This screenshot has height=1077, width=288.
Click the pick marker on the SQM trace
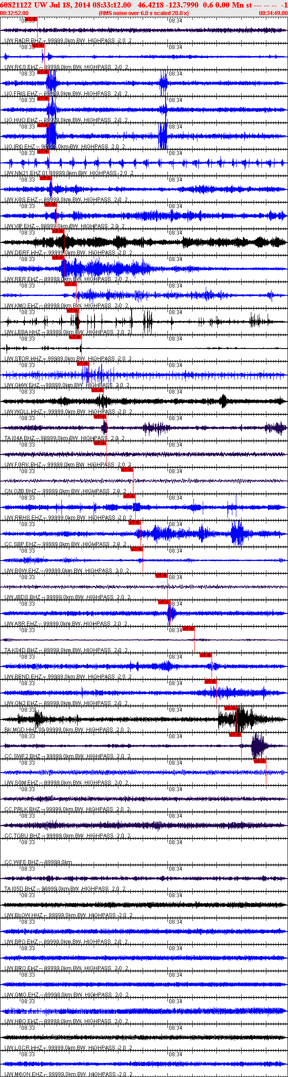(x=260, y=761)
